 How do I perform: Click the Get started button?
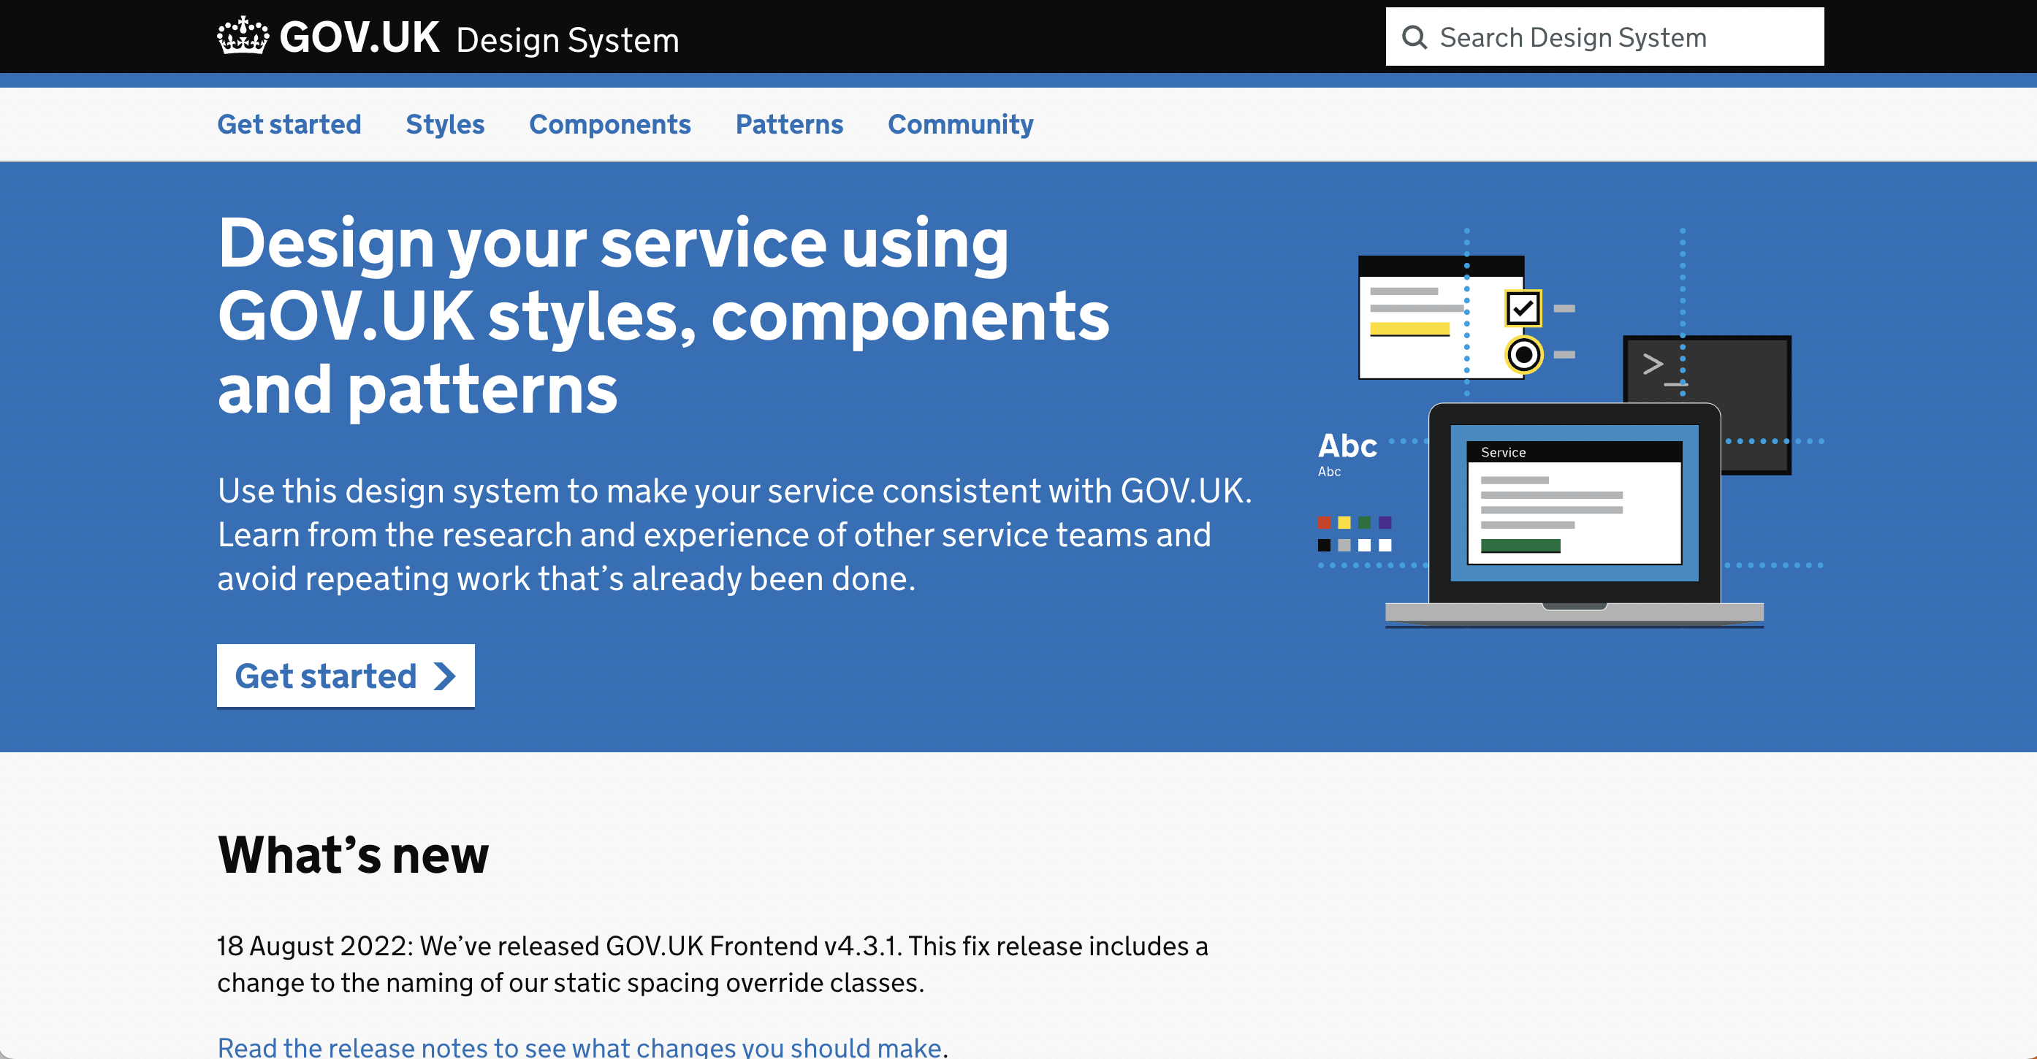(345, 673)
